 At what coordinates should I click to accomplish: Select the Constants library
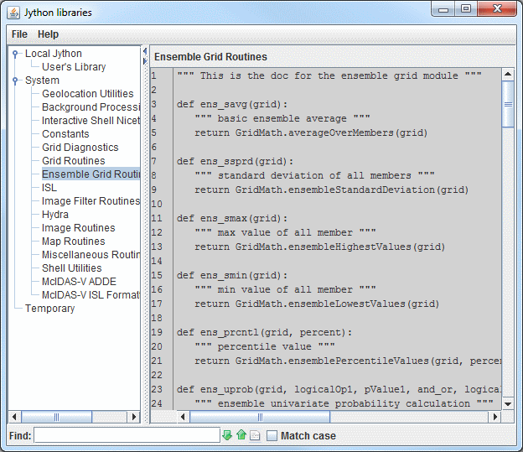point(65,134)
